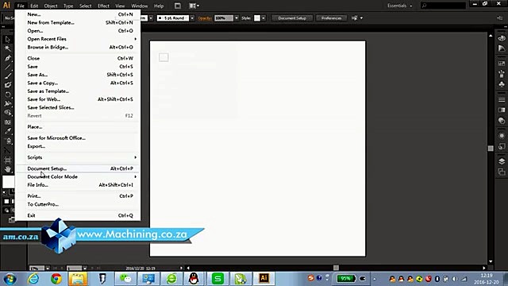Open the Symbols panel icon
The height and width of the screenshot is (286, 508).
coord(502,84)
